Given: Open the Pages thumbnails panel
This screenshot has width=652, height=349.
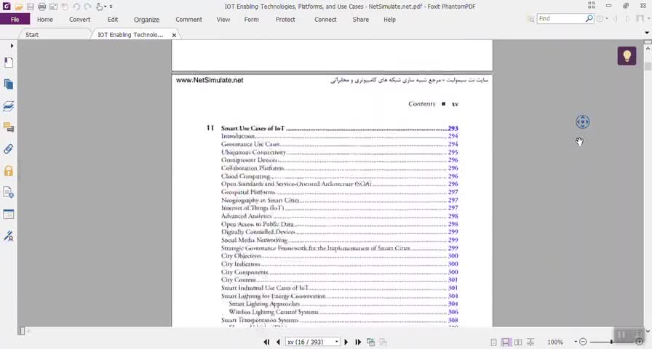Looking at the screenshot, I should pyautogui.click(x=8, y=84).
